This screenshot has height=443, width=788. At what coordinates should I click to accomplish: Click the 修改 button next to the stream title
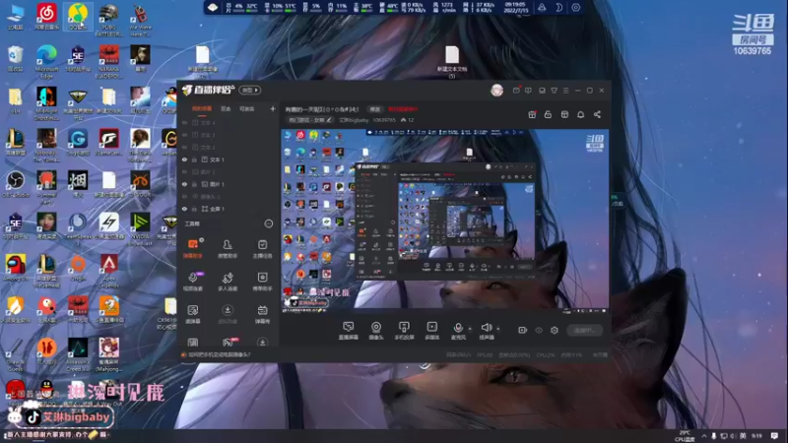[375, 109]
